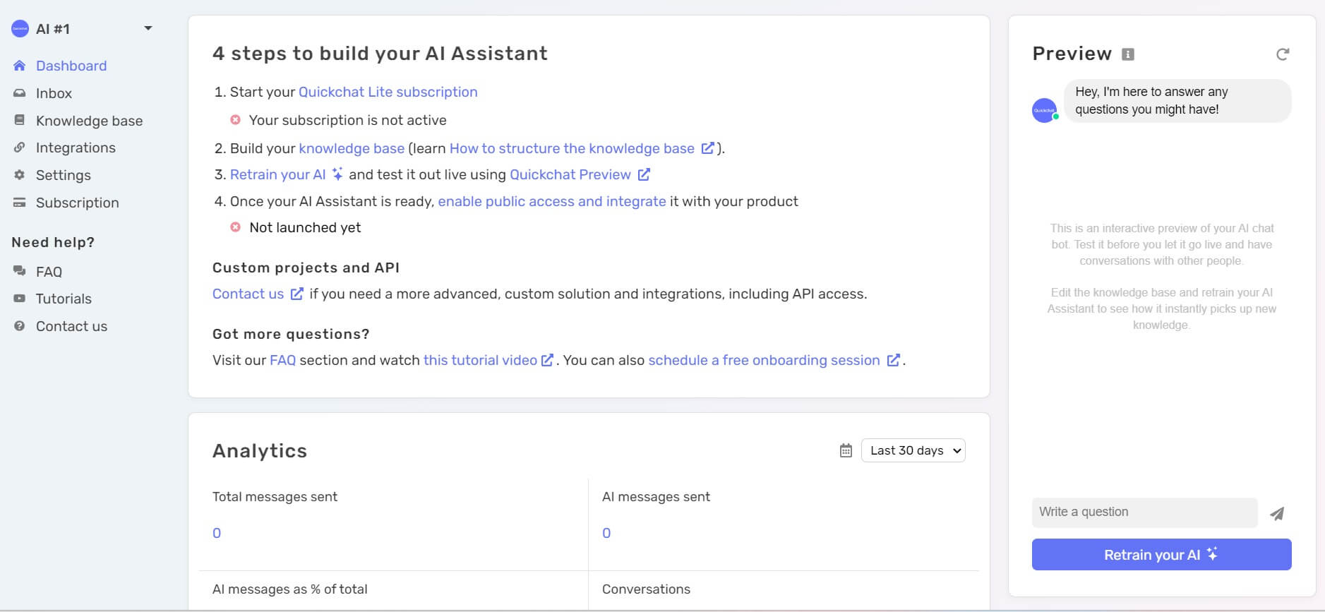Refresh the Preview chat
This screenshot has width=1325, height=612.
point(1283,54)
